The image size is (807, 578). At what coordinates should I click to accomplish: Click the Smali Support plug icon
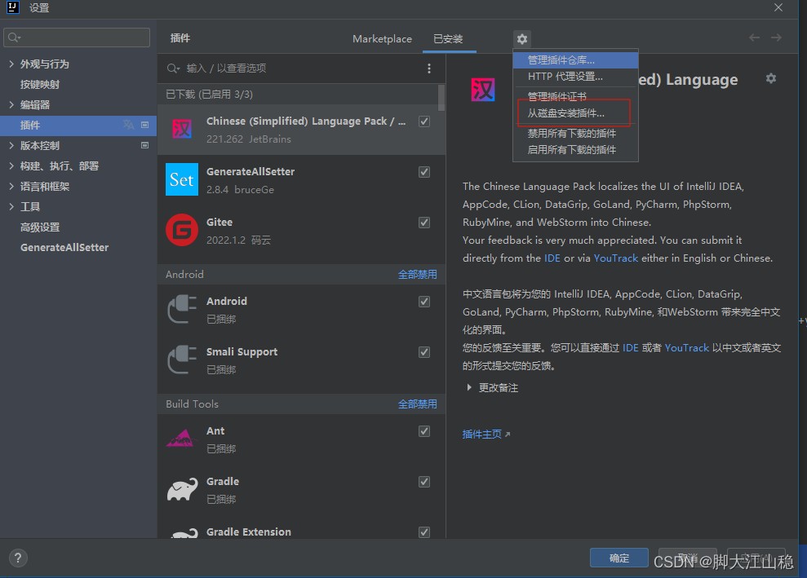[x=182, y=359]
